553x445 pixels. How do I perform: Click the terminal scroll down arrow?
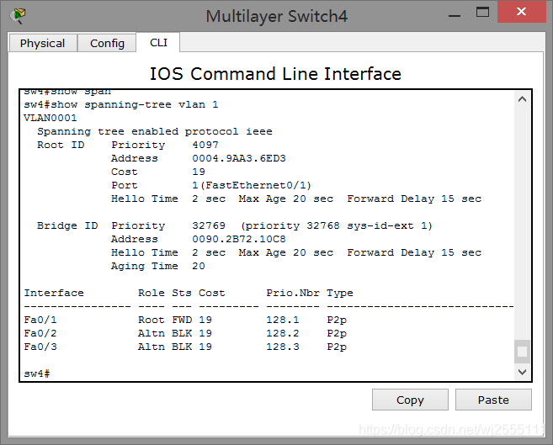coord(523,372)
